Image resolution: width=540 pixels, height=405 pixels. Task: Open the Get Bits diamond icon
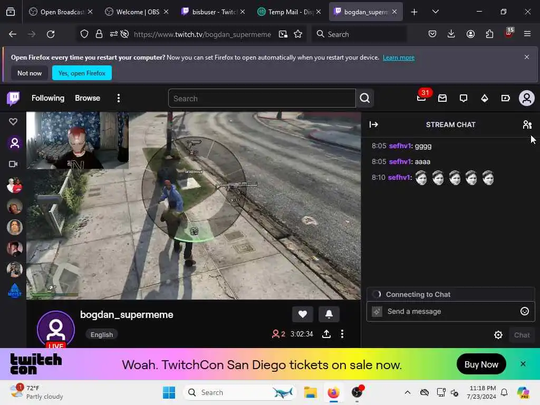[x=485, y=99]
